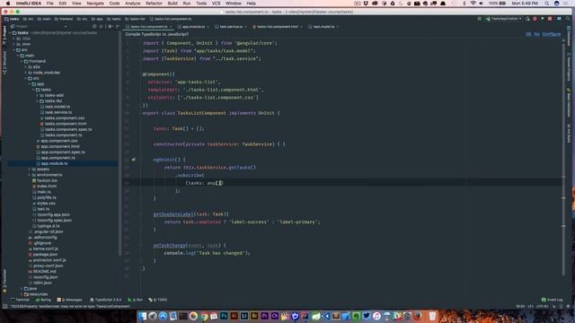Open the Refactor menu

154,4
